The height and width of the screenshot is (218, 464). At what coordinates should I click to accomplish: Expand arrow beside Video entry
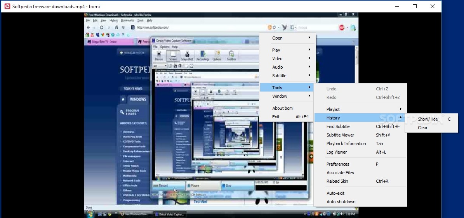tap(309, 58)
